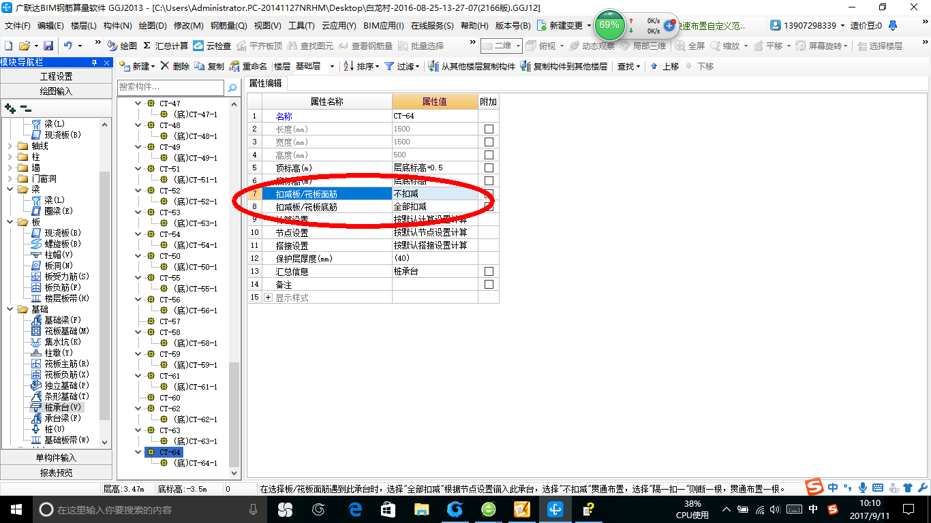
Task: Click the Windows search box on taskbar
Action: click(149, 509)
